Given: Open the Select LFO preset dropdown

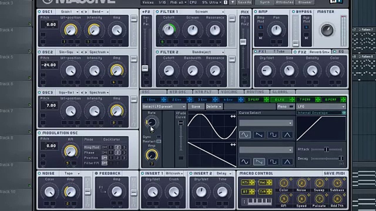Looking at the screenshot, I should [164, 107].
